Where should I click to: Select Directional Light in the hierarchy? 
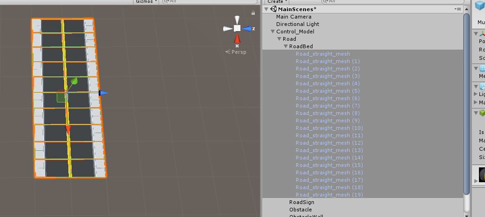tap(298, 24)
